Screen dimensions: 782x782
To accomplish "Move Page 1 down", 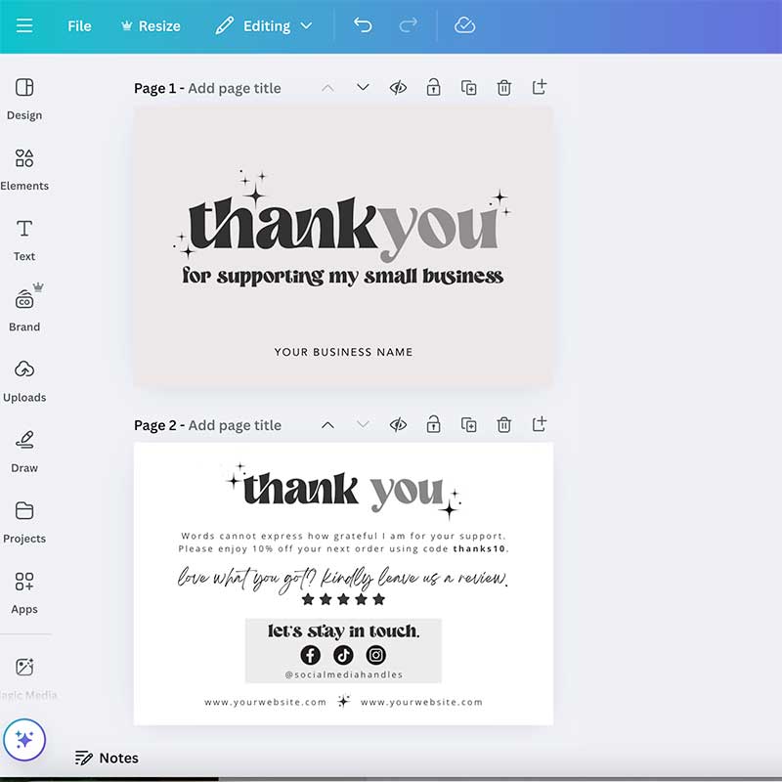I will (x=363, y=87).
